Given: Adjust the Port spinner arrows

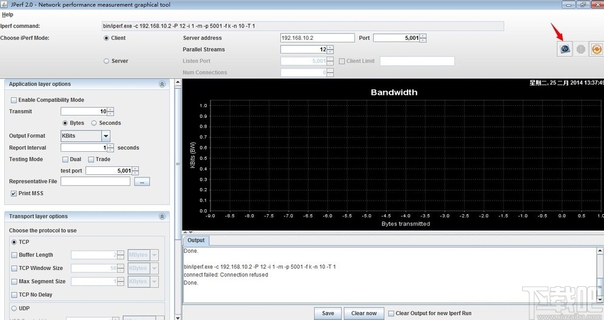Looking at the screenshot, I should 423,38.
